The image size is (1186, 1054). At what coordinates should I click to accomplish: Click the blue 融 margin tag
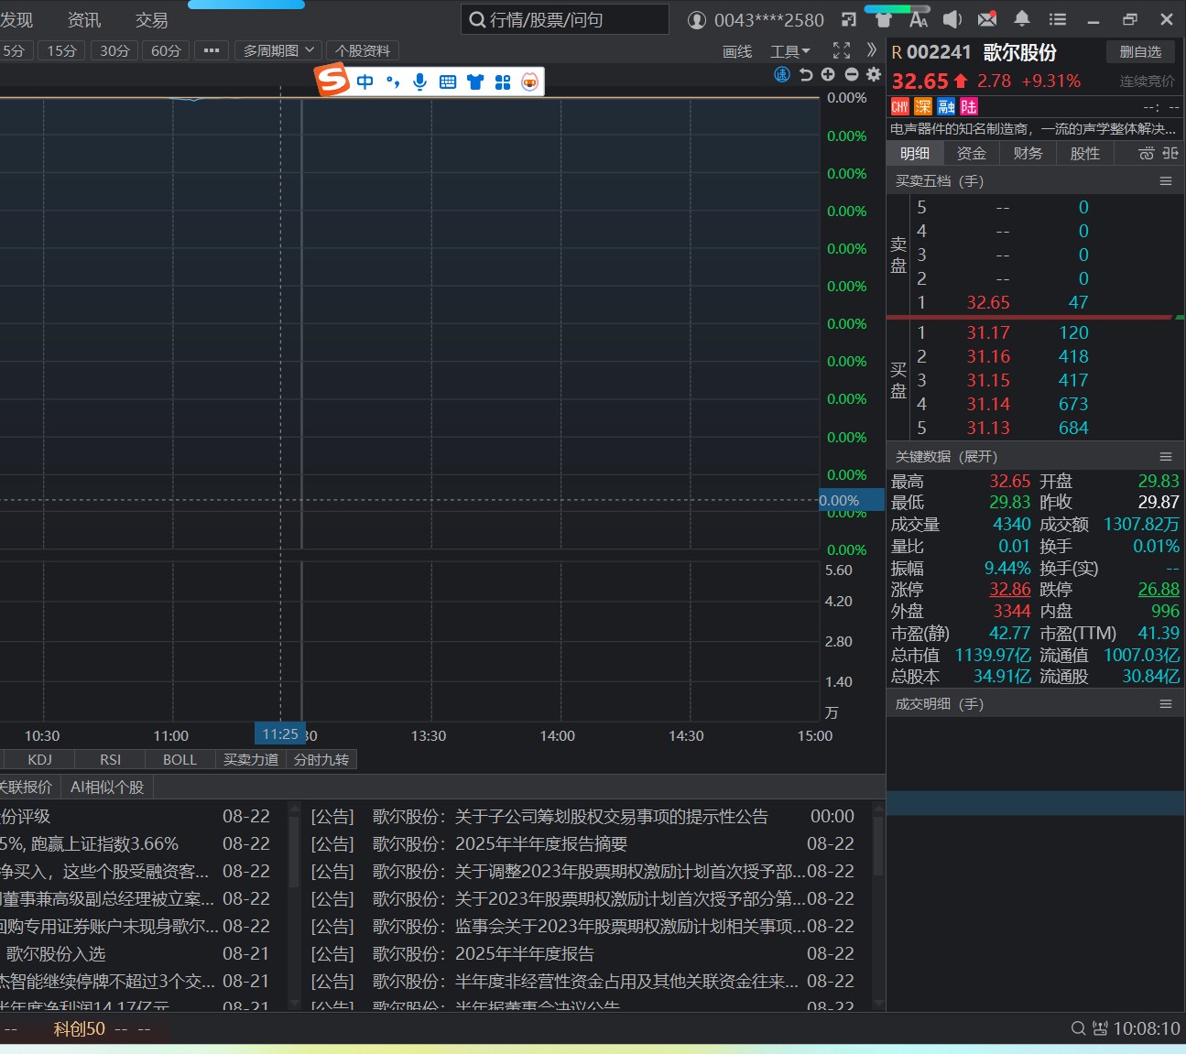946,107
